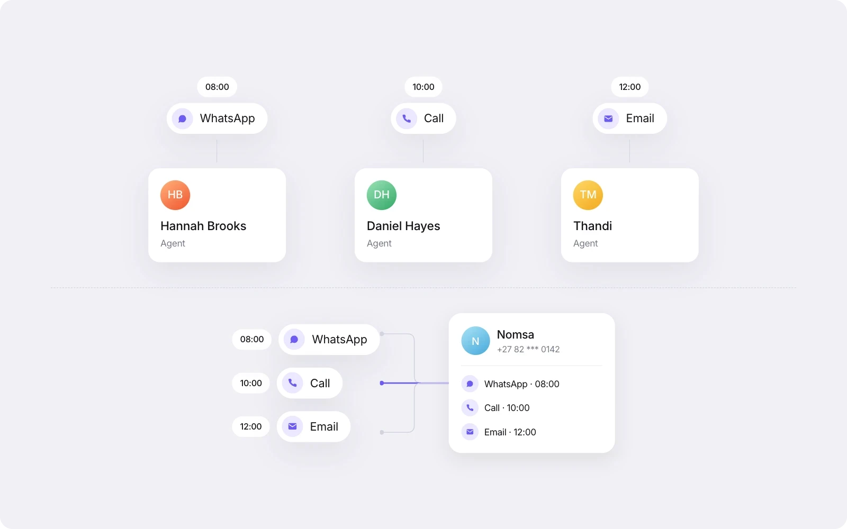Click the WhatsApp icon above Hannah Brooks
The image size is (847, 529).
[182, 118]
